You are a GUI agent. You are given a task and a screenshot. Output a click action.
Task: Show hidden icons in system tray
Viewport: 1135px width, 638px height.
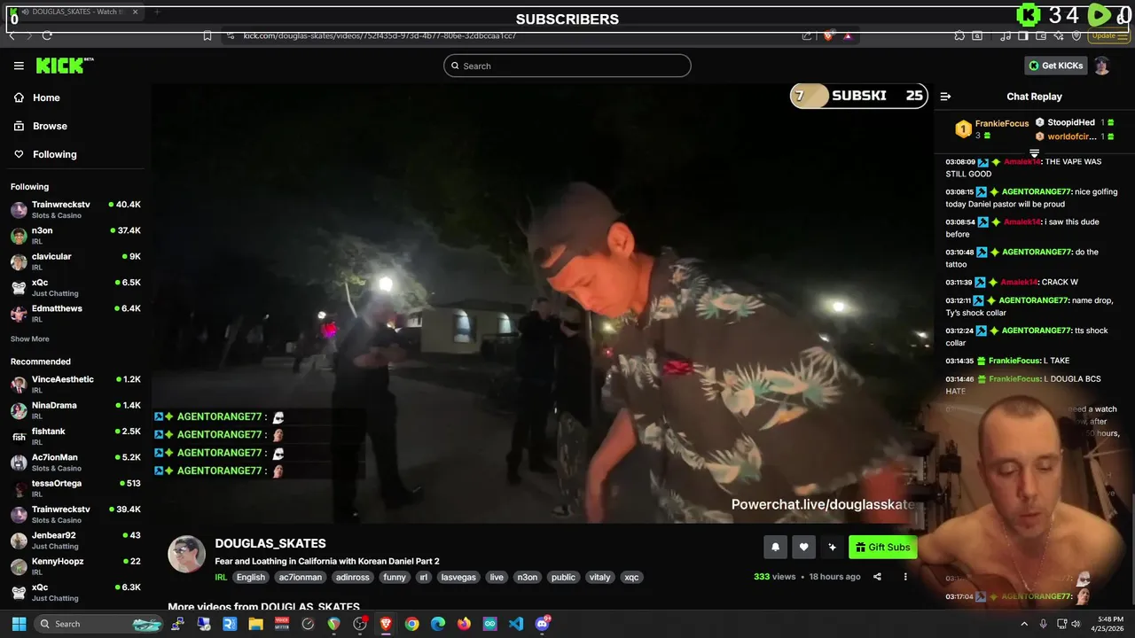pos(1024,624)
